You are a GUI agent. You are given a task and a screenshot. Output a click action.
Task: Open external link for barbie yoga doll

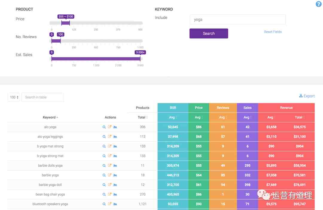pos(109,185)
